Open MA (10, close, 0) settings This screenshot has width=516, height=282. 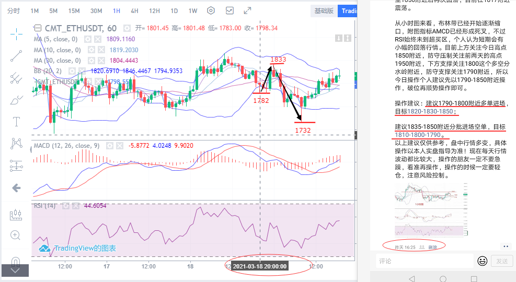tap(91, 50)
